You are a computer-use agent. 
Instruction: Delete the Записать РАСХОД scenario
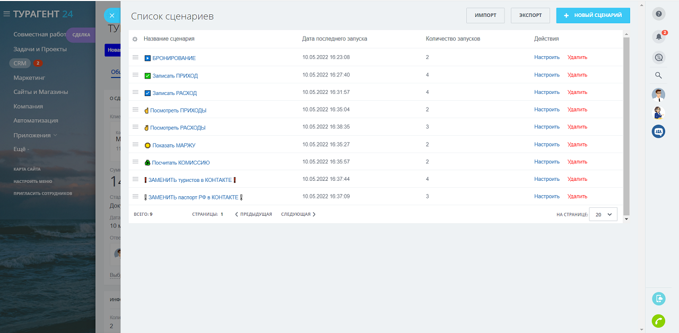click(x=577, y=92)
